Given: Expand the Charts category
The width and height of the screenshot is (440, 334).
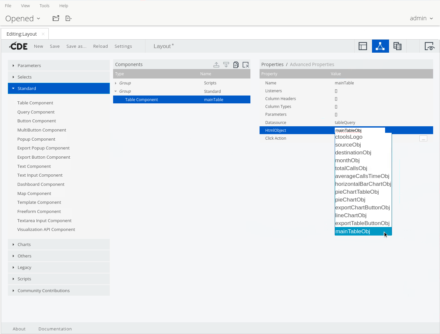Looking at the screenshot, I should (x=24, y=244).
